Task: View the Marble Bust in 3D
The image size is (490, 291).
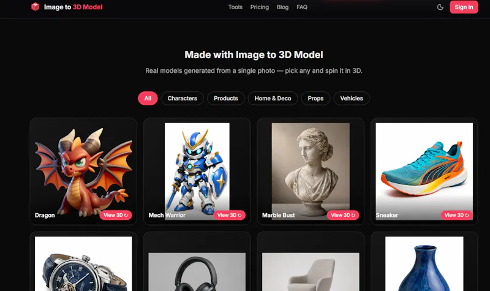Action: 343,215
